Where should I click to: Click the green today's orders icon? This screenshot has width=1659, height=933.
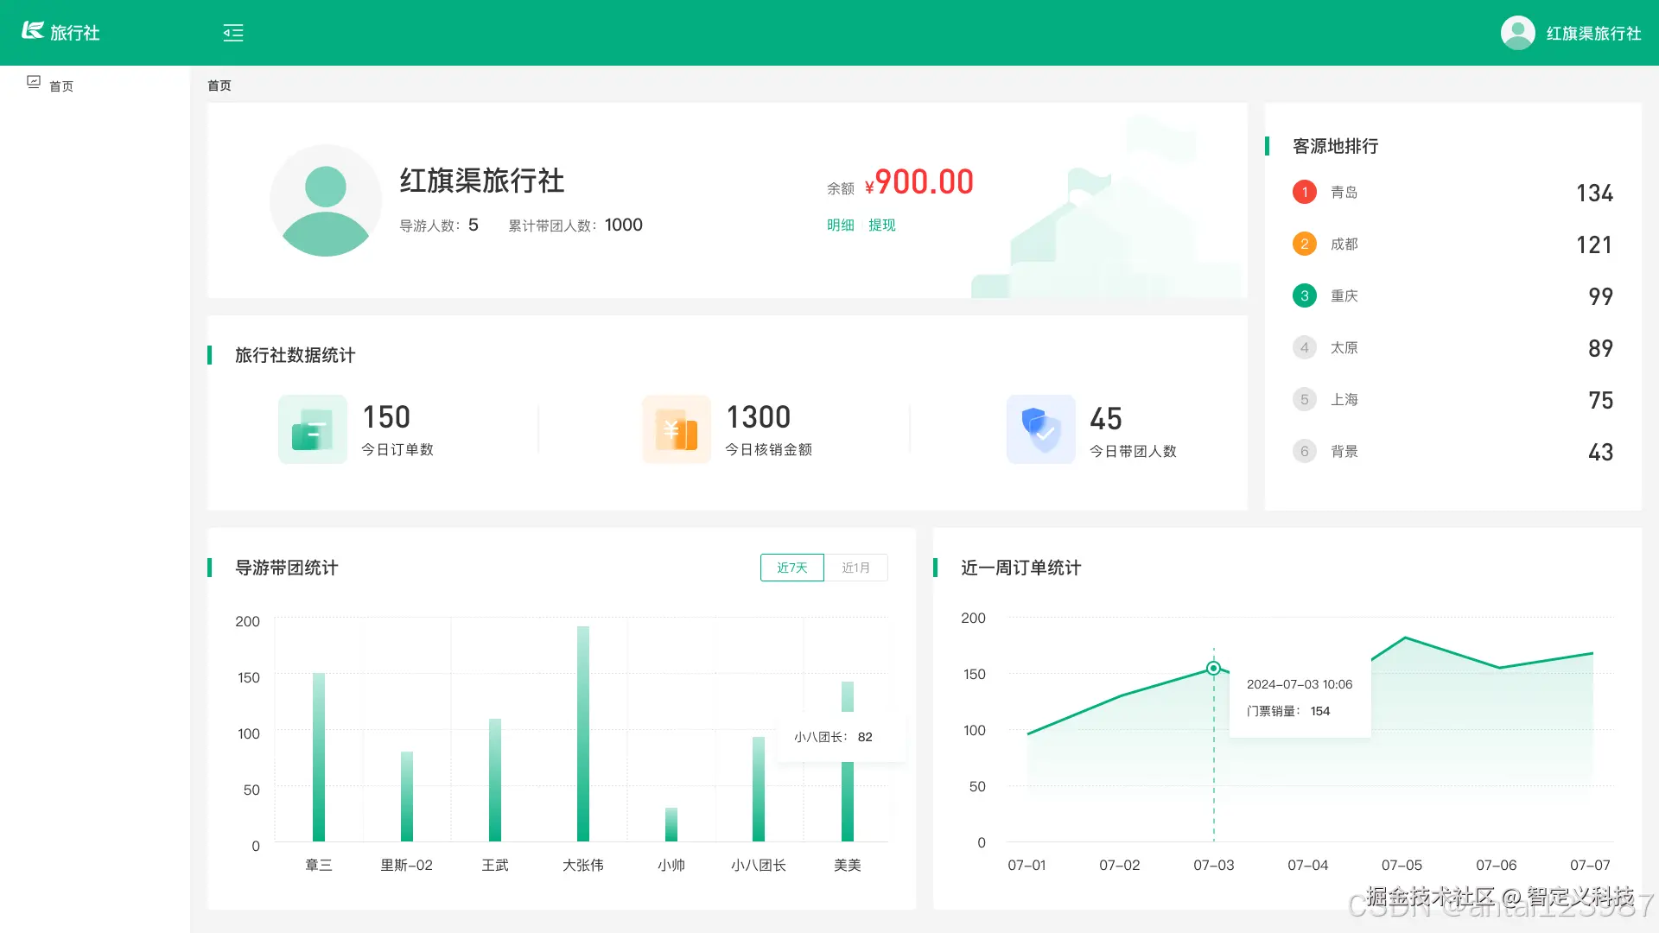click(x=312, y=429)
